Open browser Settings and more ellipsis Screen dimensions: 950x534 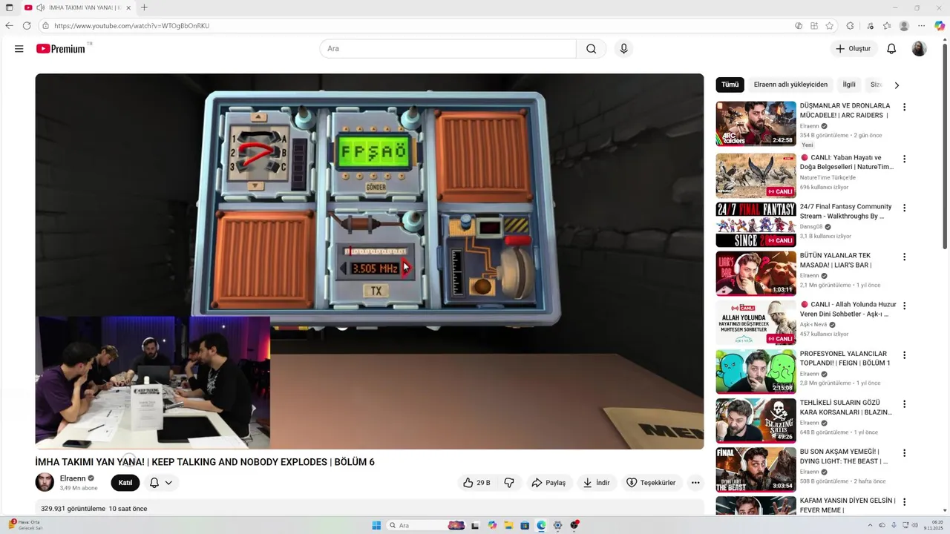tap(922, 25)
